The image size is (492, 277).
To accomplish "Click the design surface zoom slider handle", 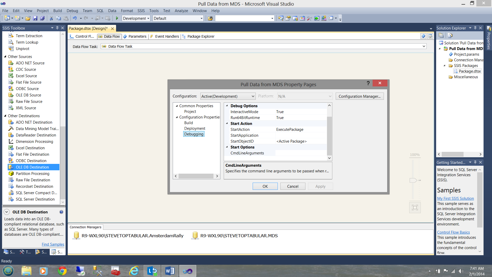I will click(413, 180).
